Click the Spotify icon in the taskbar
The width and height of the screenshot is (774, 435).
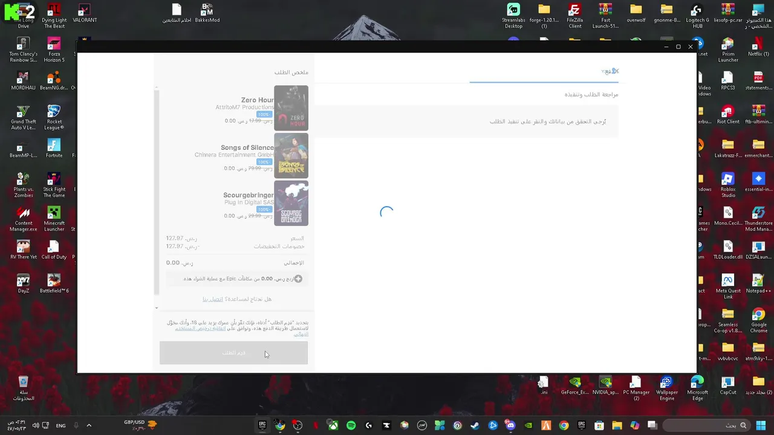coord(351,425)
